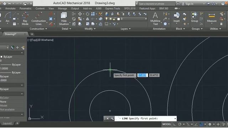Select the linear Dimension tool in Annotation
228x128 pixels.
pyautogui.click(x=165, y=14)
